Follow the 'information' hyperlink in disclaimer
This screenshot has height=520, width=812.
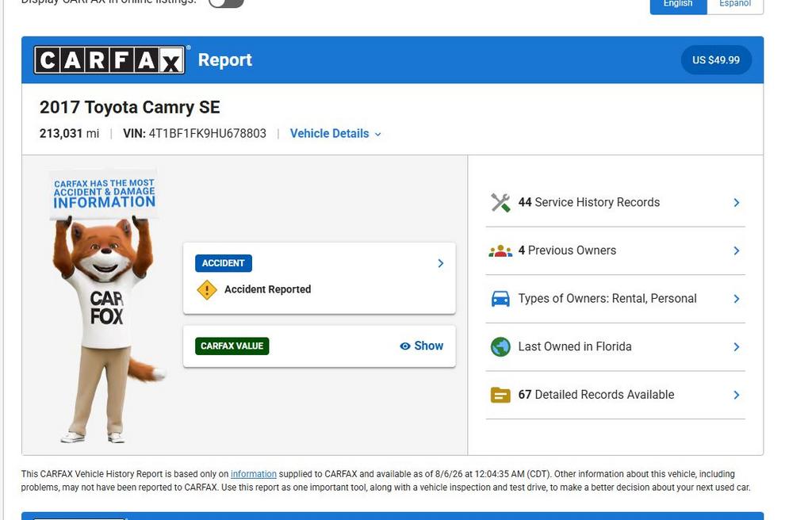(253, 474)
